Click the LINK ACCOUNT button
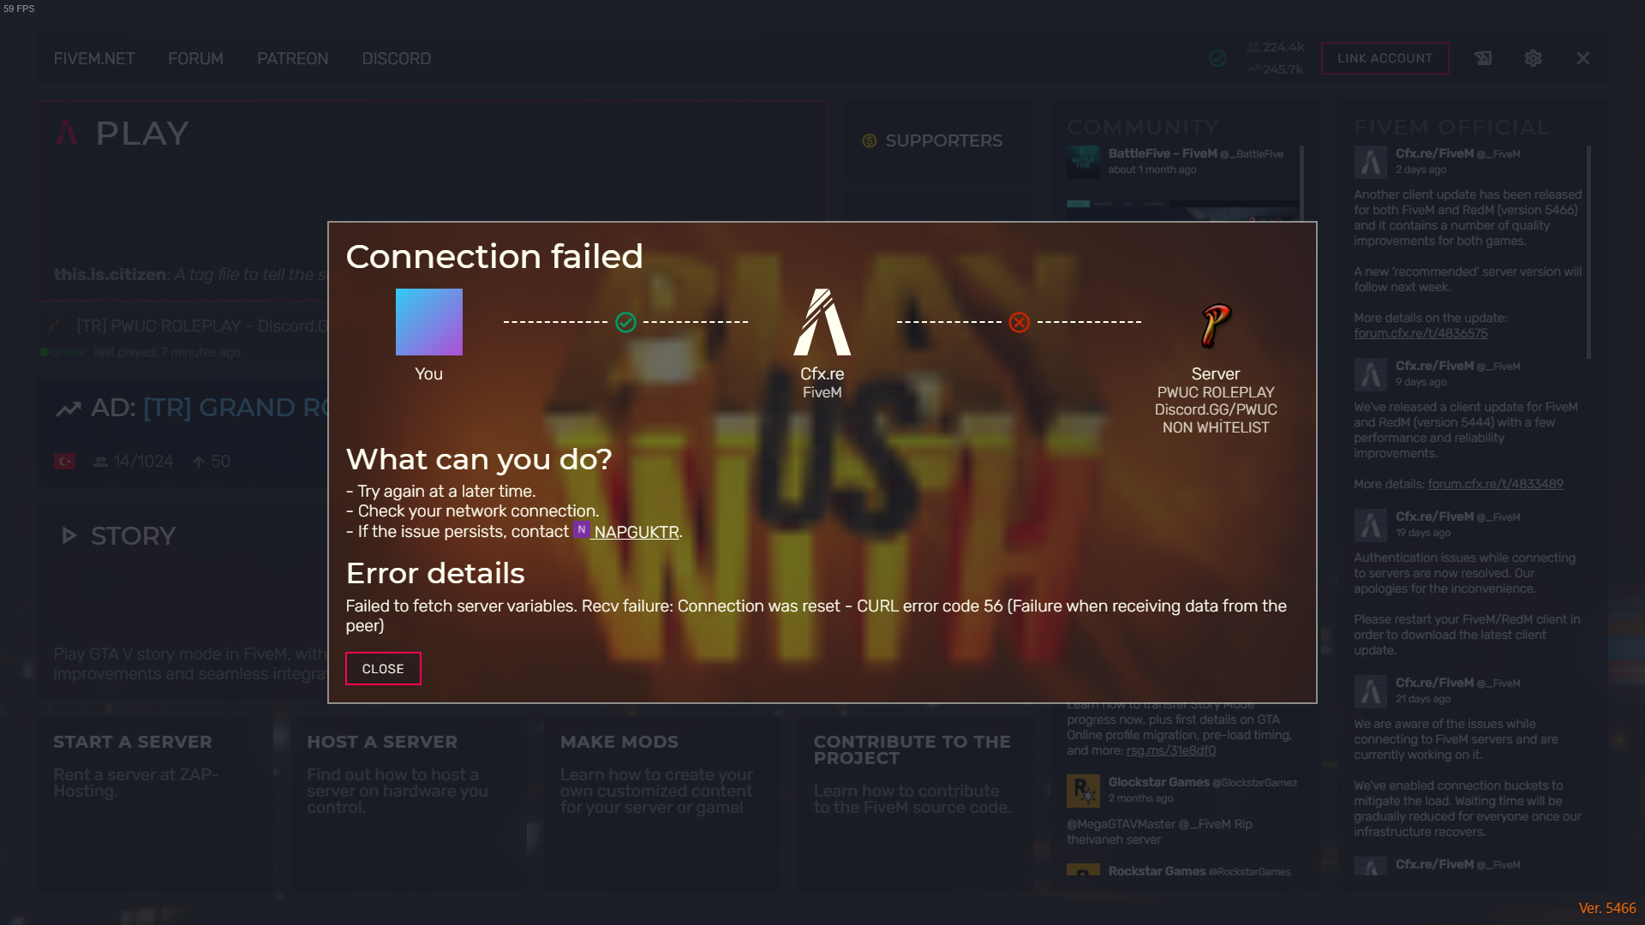This screenshot has width=1645, height=925. (x=1385, y=58)
